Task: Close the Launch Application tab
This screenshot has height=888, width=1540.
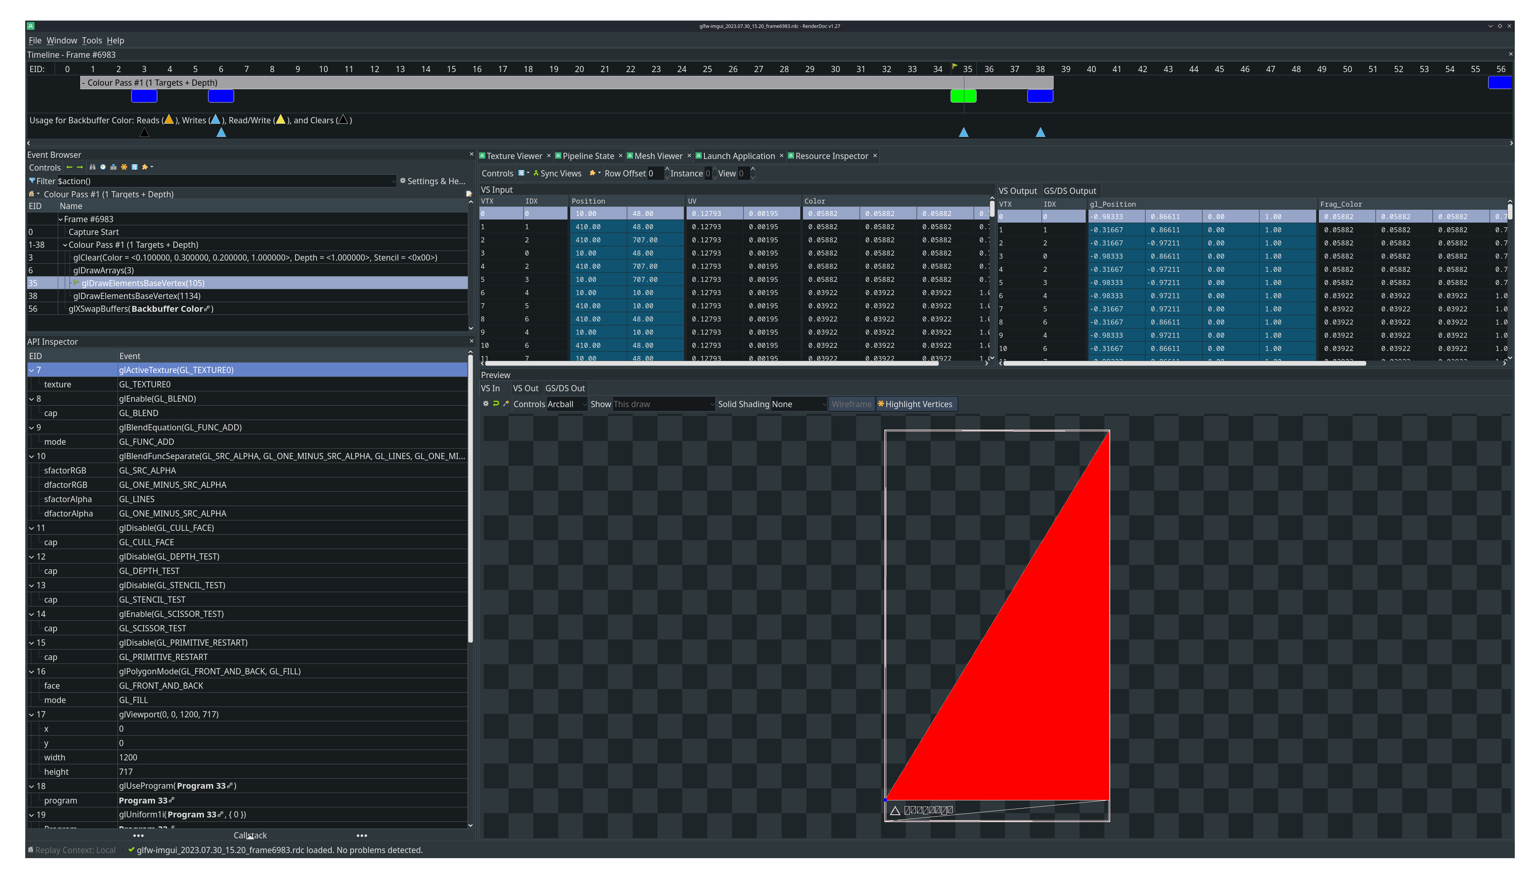Action: point(781,156)
